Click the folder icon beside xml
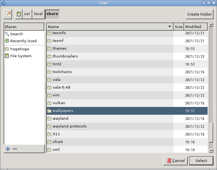This screenshot has width=217, height=170. coord(49,150)
